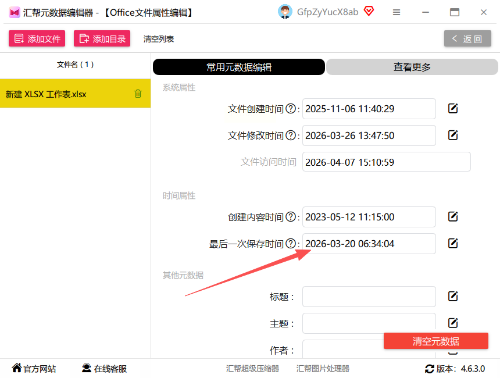Click the 添加目录 button
This screenshot has height=378, width=500.
(102, 38)
